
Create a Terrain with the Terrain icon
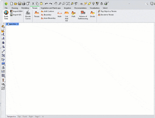point(37,14)
